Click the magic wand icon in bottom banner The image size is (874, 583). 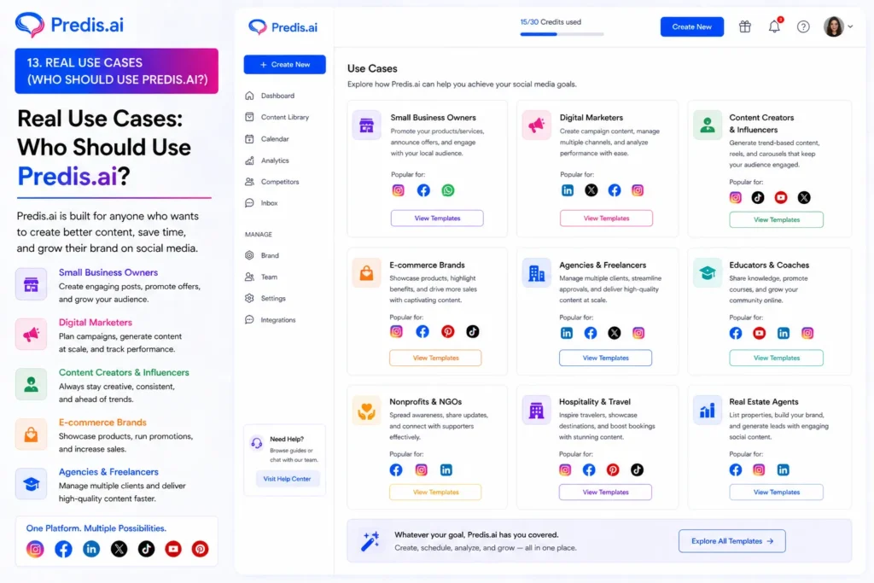point(370,540)
